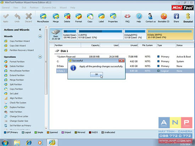195x146 pixels.
Task: Select the Merge toolbar tool
Action: 56,18
